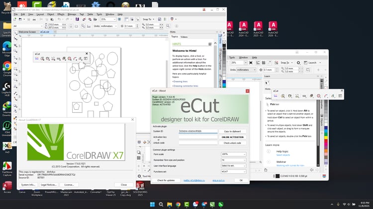The width and height of the screenshot is (373, 209).
Task: Open Remember form size and position dropdown
Action: 233,160
